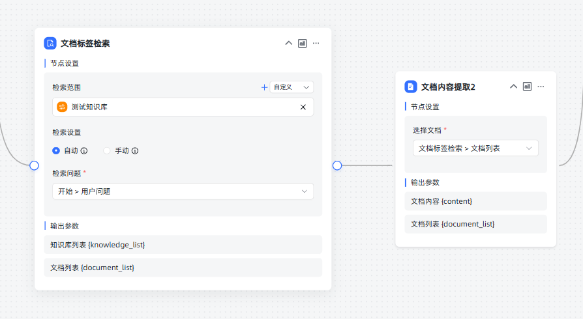Screen dimensions: 583x319
Task: Open the 检索问题 dropdown showing 开始 > 用户问题
Action: 183,191
